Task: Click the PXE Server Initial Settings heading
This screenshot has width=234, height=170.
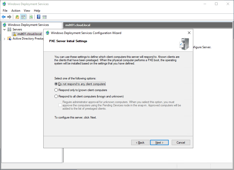Action: (68, 41)
